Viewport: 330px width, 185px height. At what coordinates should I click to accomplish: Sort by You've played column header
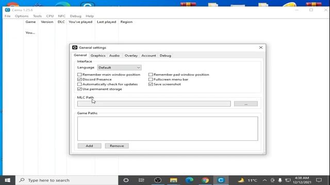click(x=80, y=22)
